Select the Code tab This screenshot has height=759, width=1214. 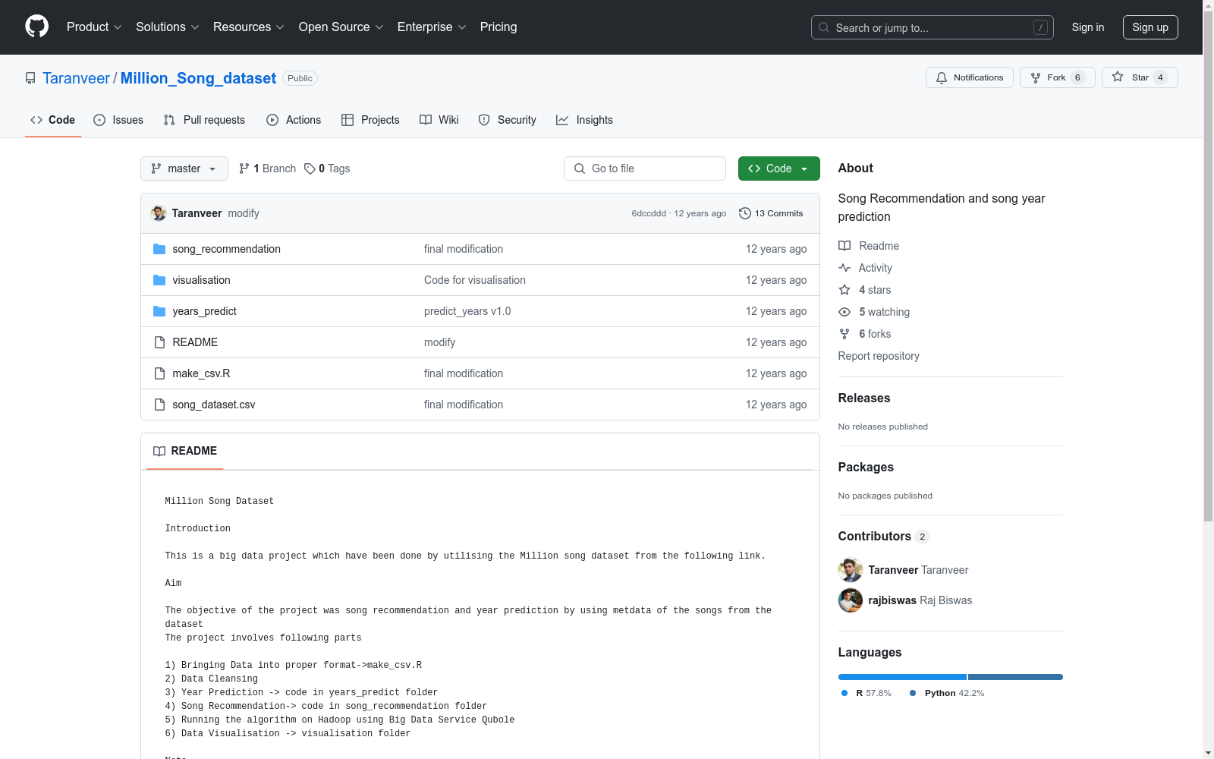tap(53, 120)
